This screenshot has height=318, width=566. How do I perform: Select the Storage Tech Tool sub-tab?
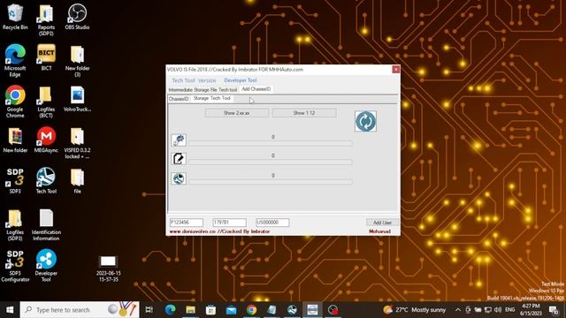(212, 98)
